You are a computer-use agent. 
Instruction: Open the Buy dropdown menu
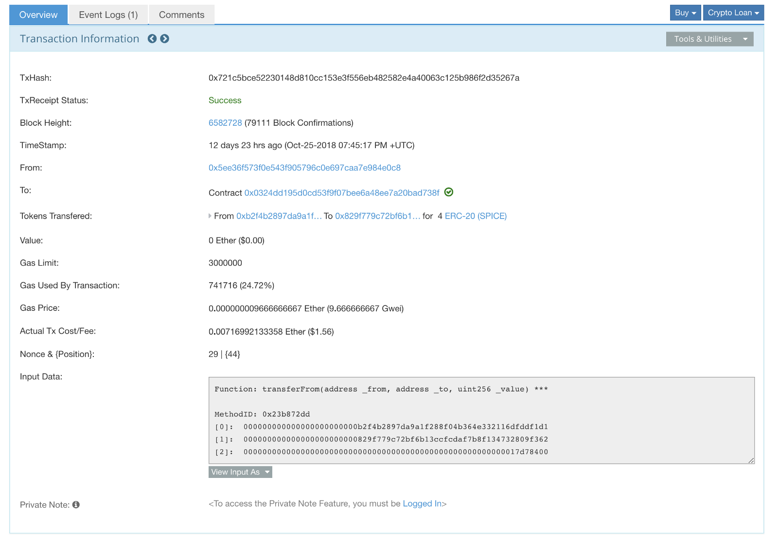coord(685,13)
